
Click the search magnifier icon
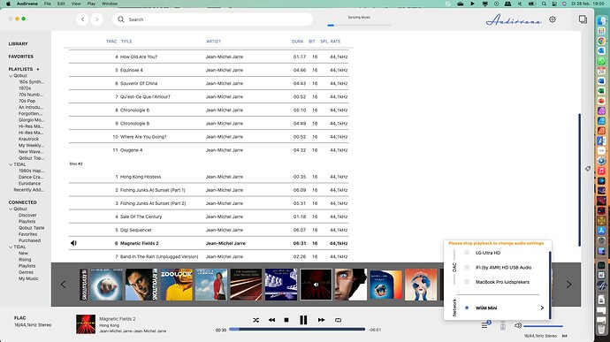(x=121, y=19)
